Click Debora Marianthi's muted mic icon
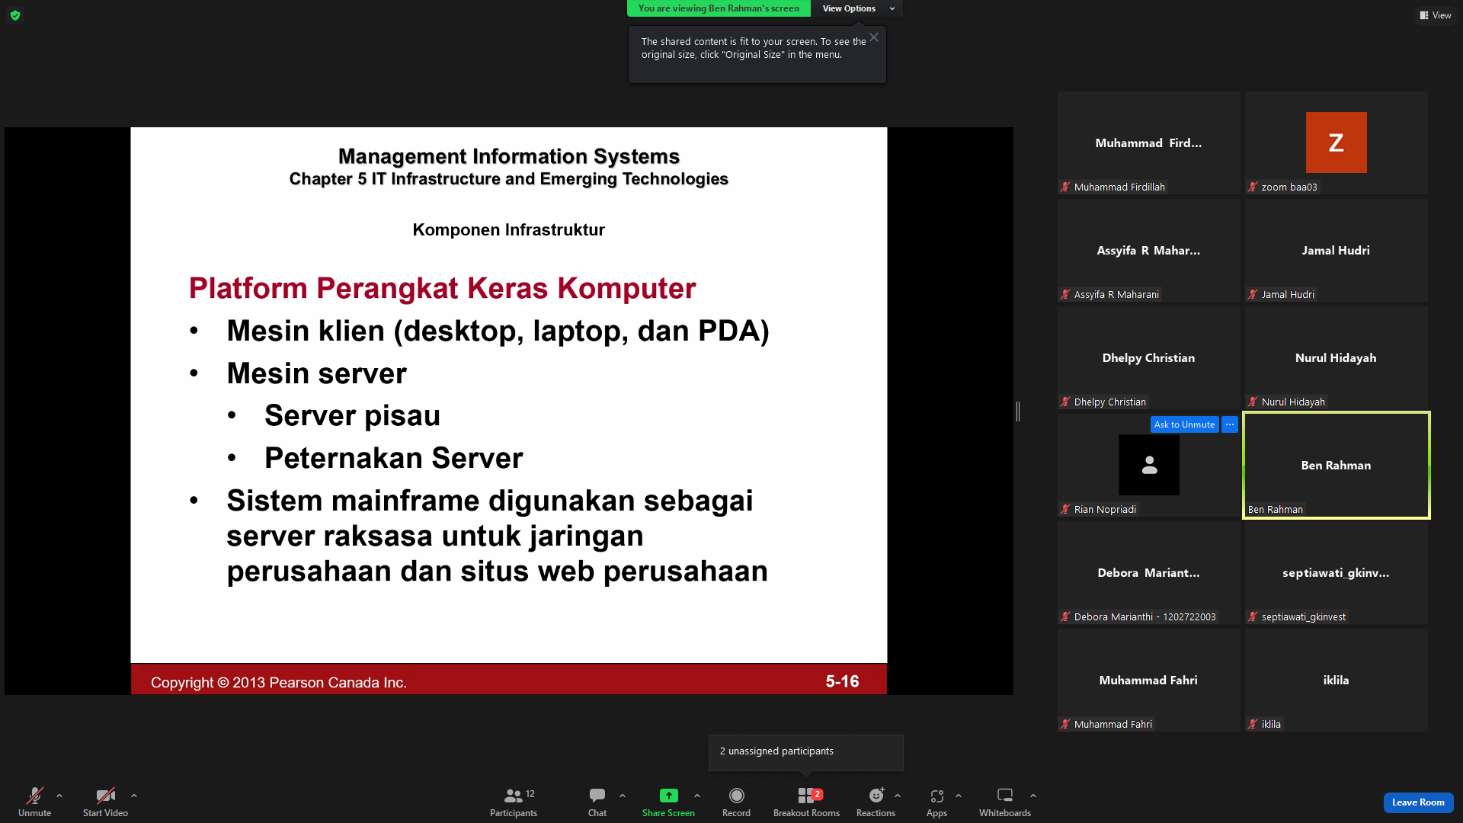This screenshot has width=1463, height=823. coord(1065,616)
